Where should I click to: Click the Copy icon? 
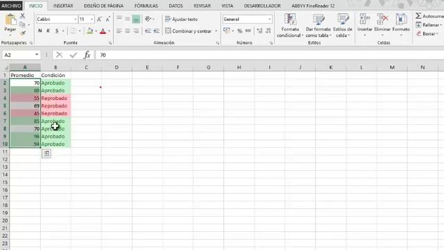[x=22, y=25]
